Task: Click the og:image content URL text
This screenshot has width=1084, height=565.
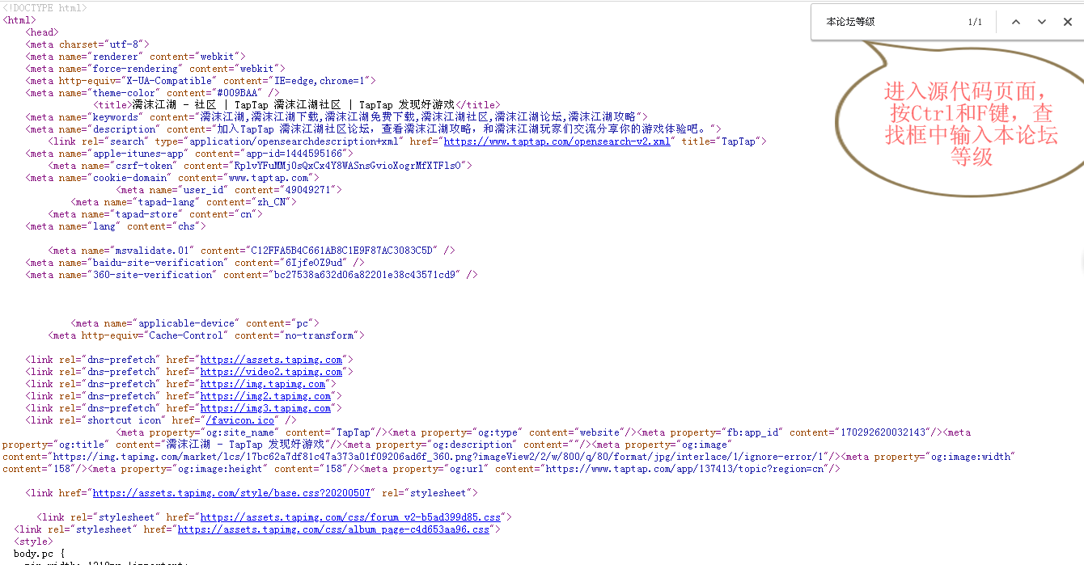Action: pos(421,457)
